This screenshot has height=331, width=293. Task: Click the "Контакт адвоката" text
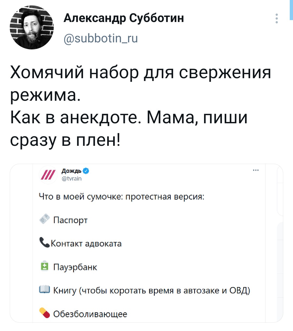[x=86, y=244]
